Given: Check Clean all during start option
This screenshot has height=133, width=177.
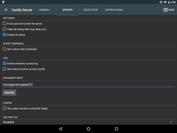Looking at the screenshot, I should [4, 29].
